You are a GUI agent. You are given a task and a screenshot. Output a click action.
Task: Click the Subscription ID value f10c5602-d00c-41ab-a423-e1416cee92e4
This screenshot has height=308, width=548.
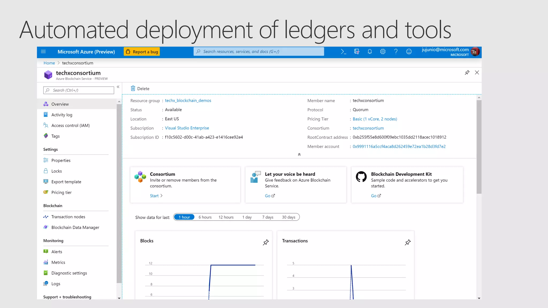204,137
